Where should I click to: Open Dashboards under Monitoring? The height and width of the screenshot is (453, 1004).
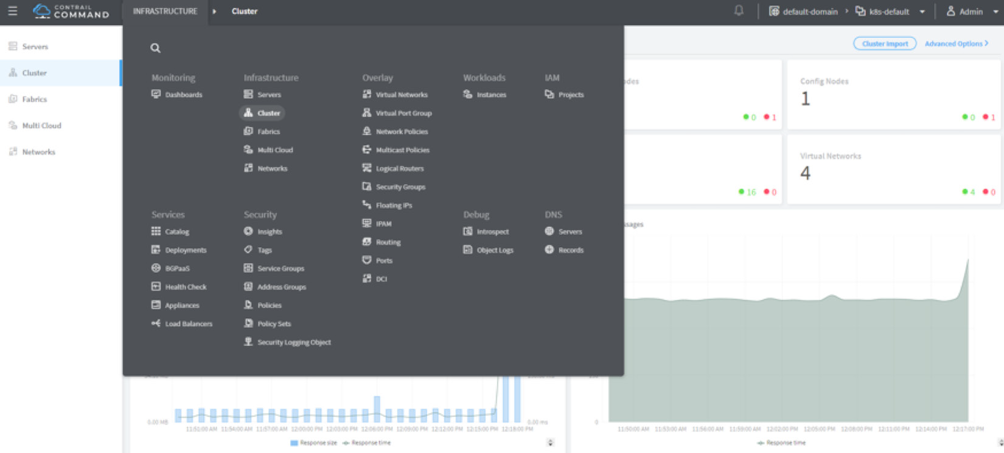click(177, 95)
